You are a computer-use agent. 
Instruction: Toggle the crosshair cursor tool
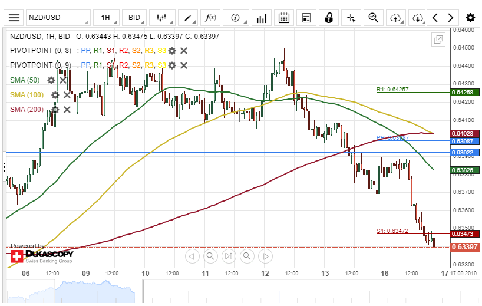pyautogui.click(x=351, y=18)
